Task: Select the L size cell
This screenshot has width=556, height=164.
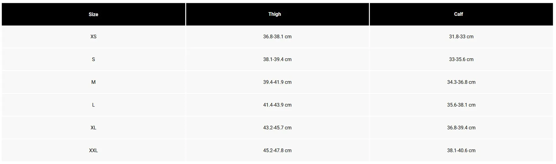Action: (93, 105)
